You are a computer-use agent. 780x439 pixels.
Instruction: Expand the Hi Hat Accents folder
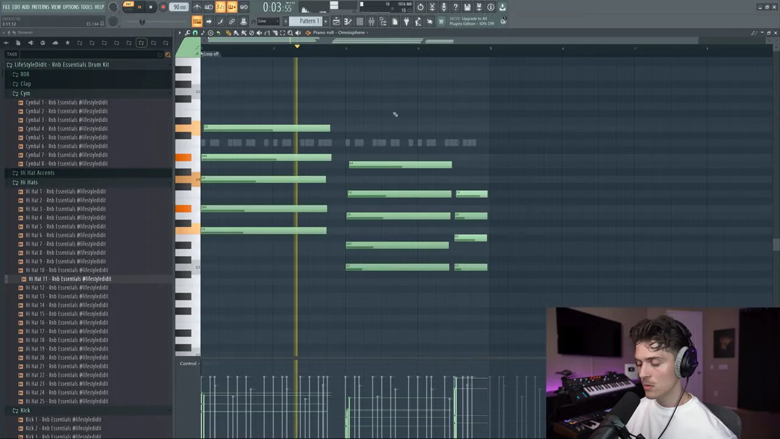[x=37, y=173]
